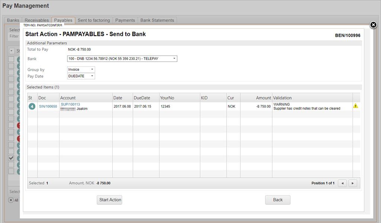Select the All radio button
Viewport: 381px width, 223px height.
pyautogui.click(x=11, y=200)
